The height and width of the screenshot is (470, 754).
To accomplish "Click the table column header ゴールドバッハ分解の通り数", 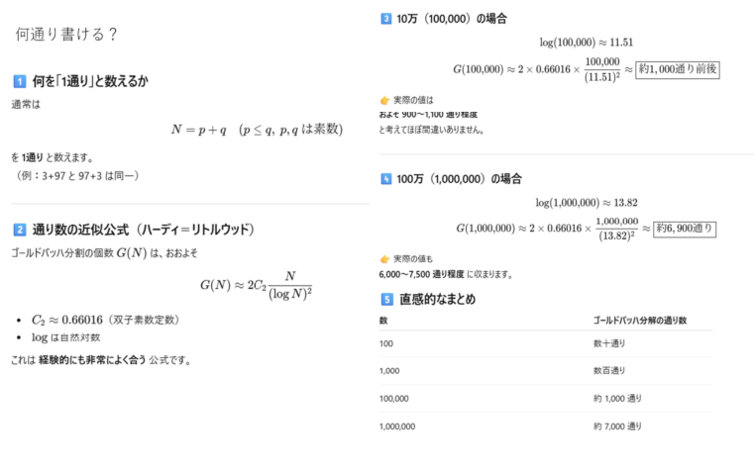I will point(639,322).
